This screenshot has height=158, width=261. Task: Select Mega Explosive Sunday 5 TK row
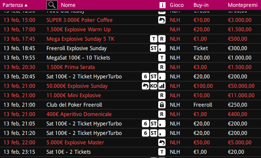coord(131,39)
